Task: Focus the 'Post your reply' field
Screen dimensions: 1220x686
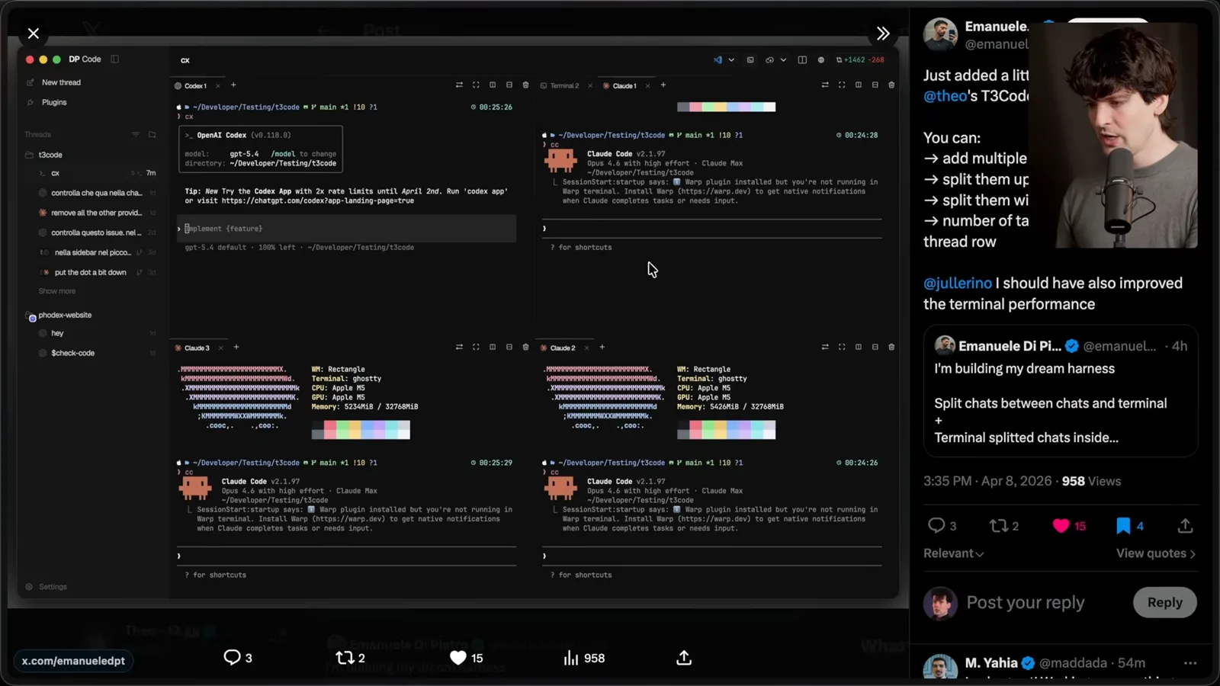Action: (x=1026, y=602)
